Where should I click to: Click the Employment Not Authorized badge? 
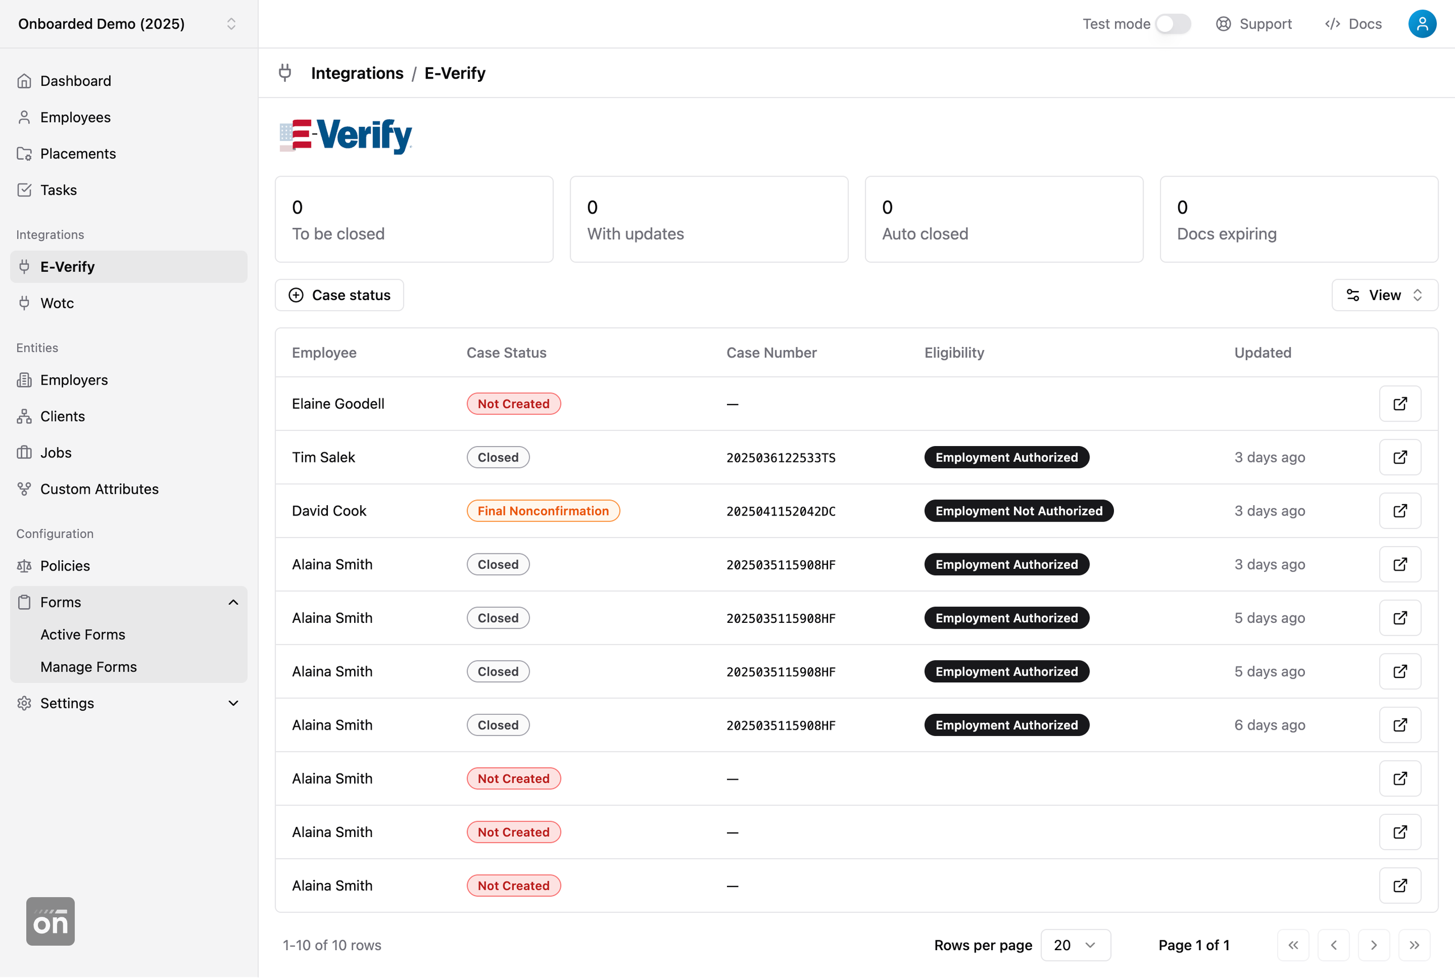[x=1018, y=511]
